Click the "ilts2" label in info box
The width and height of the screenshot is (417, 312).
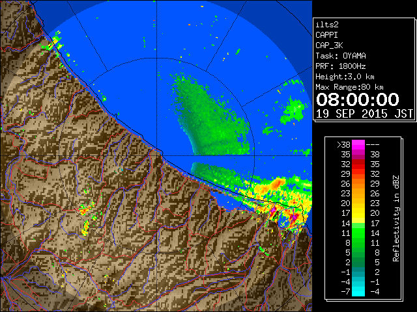(x=327, y=25)
